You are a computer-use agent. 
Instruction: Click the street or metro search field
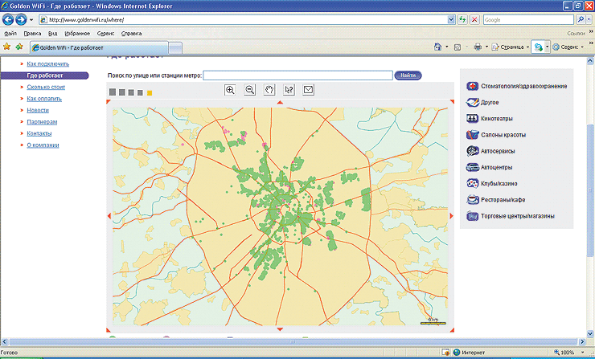click(297, 75)
